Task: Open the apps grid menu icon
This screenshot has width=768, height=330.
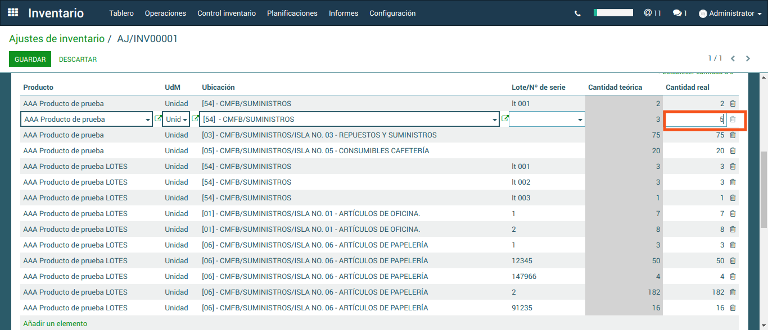Action: point(13,13)
